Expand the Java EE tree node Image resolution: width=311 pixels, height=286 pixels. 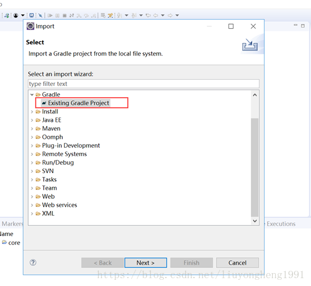coord(32,120)
